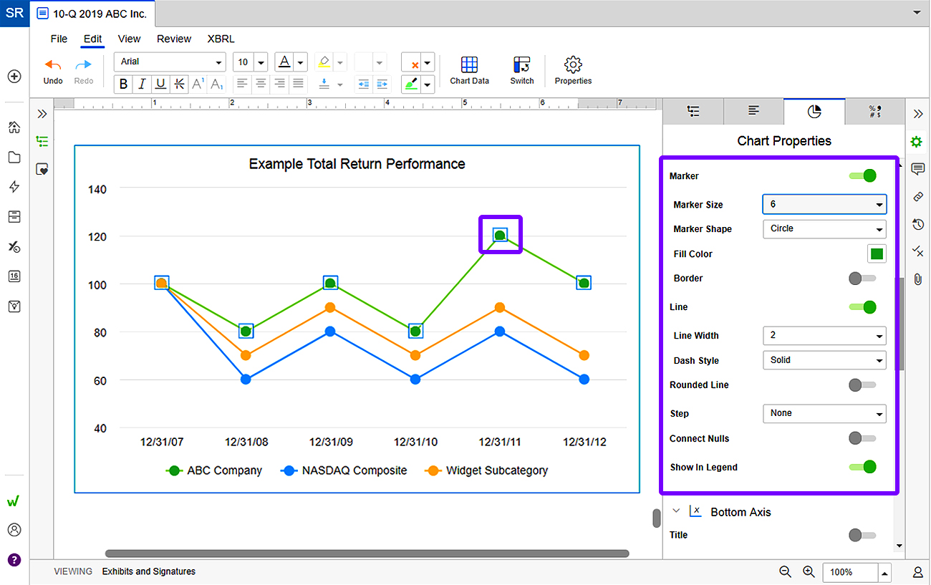Switch to number format properties tab
931x585 pixels.
pyautogui.click(x=874, y=111)
